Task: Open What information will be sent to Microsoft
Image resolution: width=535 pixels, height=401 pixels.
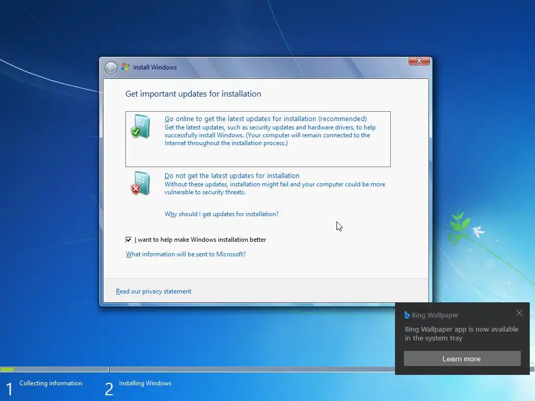Action: (x=185, y=254)
